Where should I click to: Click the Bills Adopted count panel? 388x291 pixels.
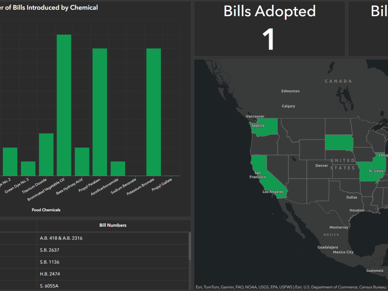tap(269, 29)
